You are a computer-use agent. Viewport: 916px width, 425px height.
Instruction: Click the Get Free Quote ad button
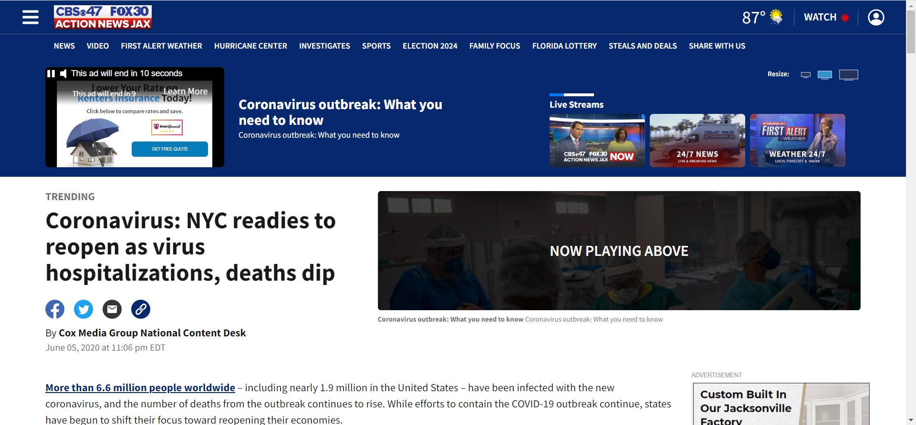pyautogui.click(x=170, y=149)
